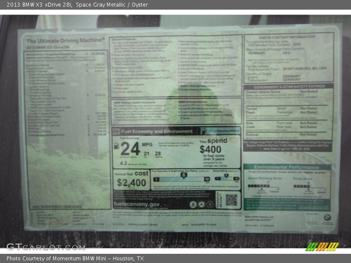Screen dimensions: 351x263
Task: Click the gasoline vehicle pump icon in header
Action: (x=203, y=131)
